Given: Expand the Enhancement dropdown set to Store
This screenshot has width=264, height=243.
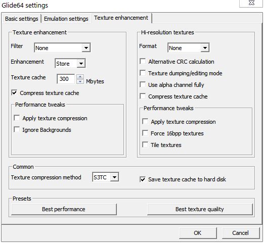Looking at the screenshot, I should coord(70,64).
